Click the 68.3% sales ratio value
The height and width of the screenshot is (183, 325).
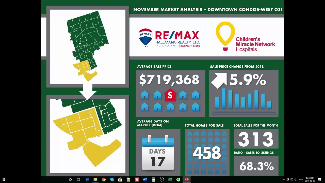(x=256, y=166)
